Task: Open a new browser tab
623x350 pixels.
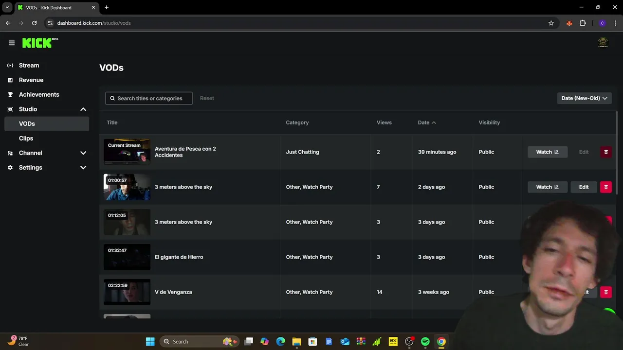Action: pyautogui.click(x=107, y=7)
